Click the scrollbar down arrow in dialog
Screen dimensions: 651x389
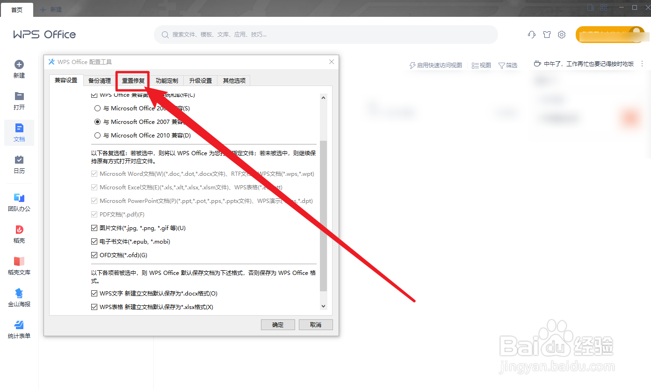(x=323, y=306)
